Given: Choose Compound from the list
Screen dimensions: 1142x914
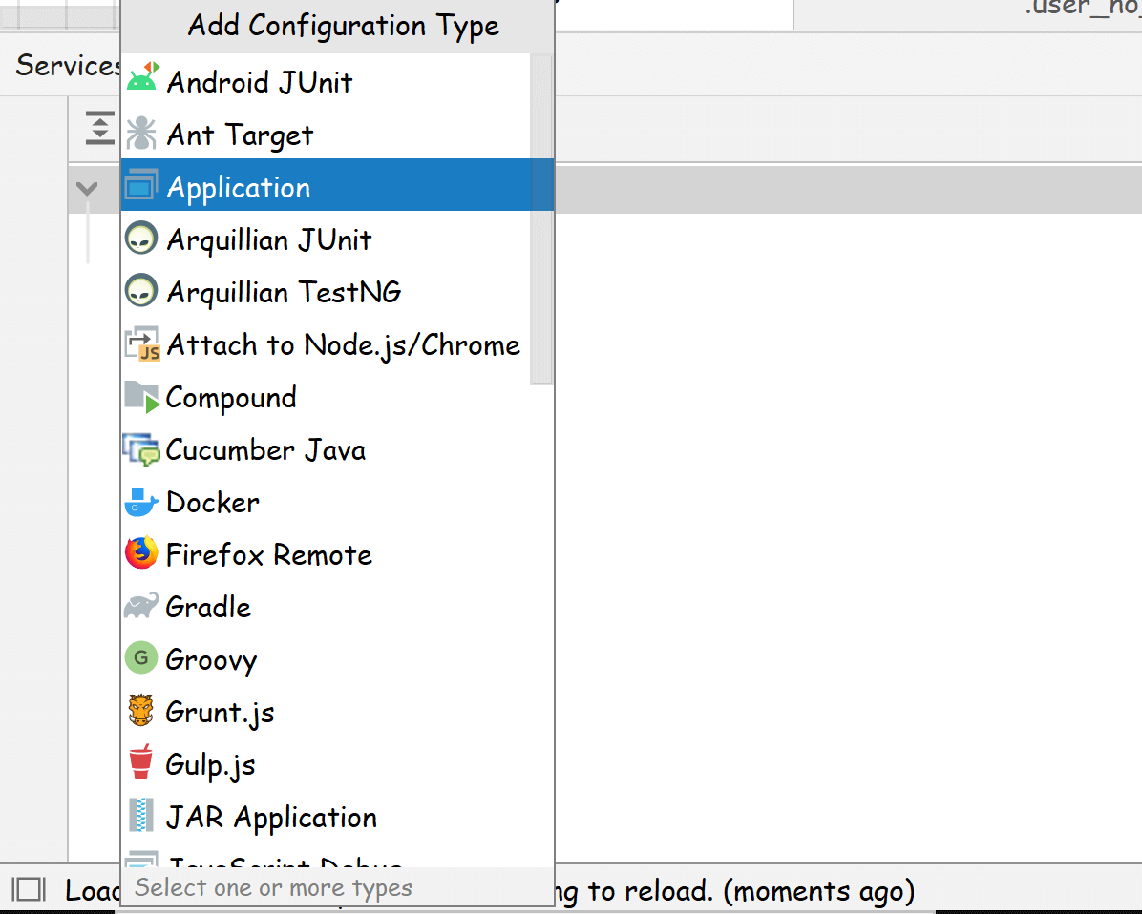Looking at the screenshot, I should (231, 397).
